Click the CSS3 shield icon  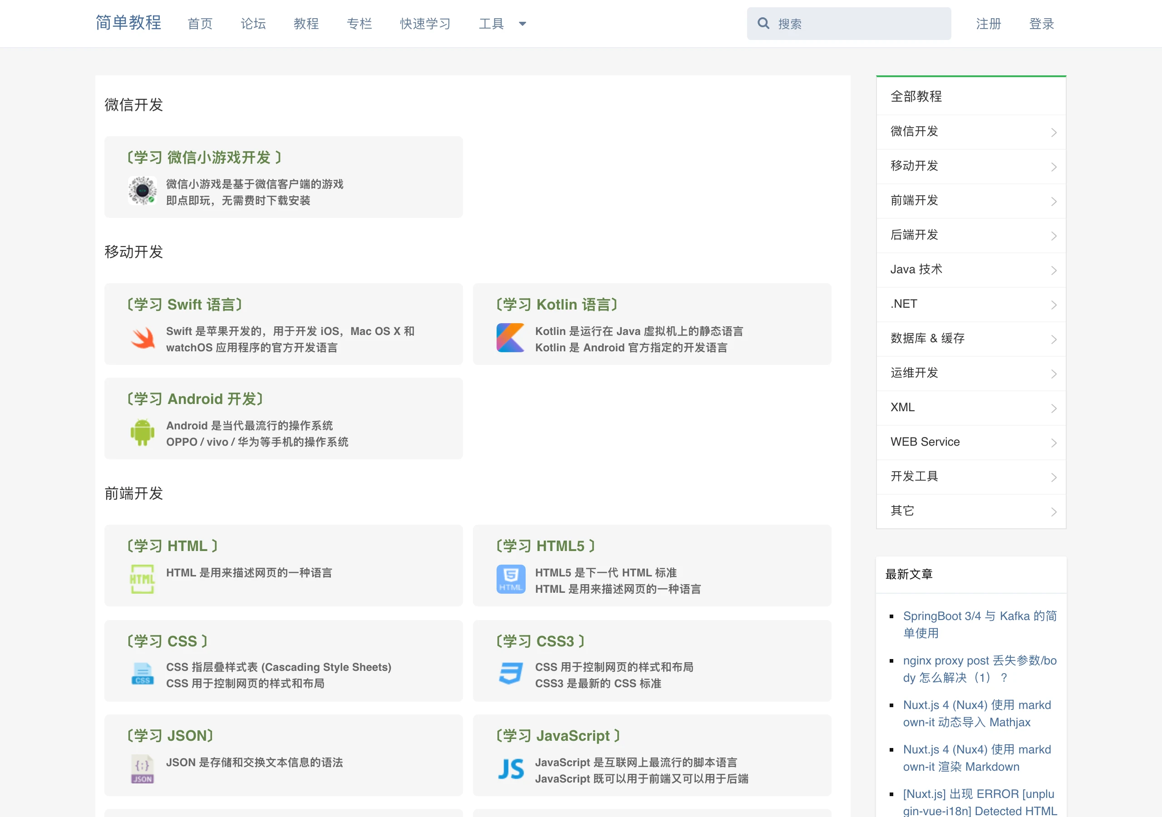[510, 674]
